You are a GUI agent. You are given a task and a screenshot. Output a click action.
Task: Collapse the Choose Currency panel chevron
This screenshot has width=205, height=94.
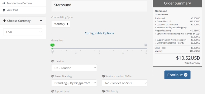[x=41, y=21]
